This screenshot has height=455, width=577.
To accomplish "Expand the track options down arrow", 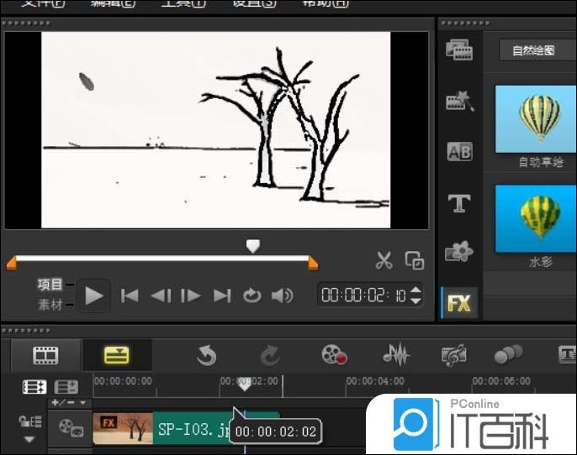I will pyautogui.click(x=29, y=439).
